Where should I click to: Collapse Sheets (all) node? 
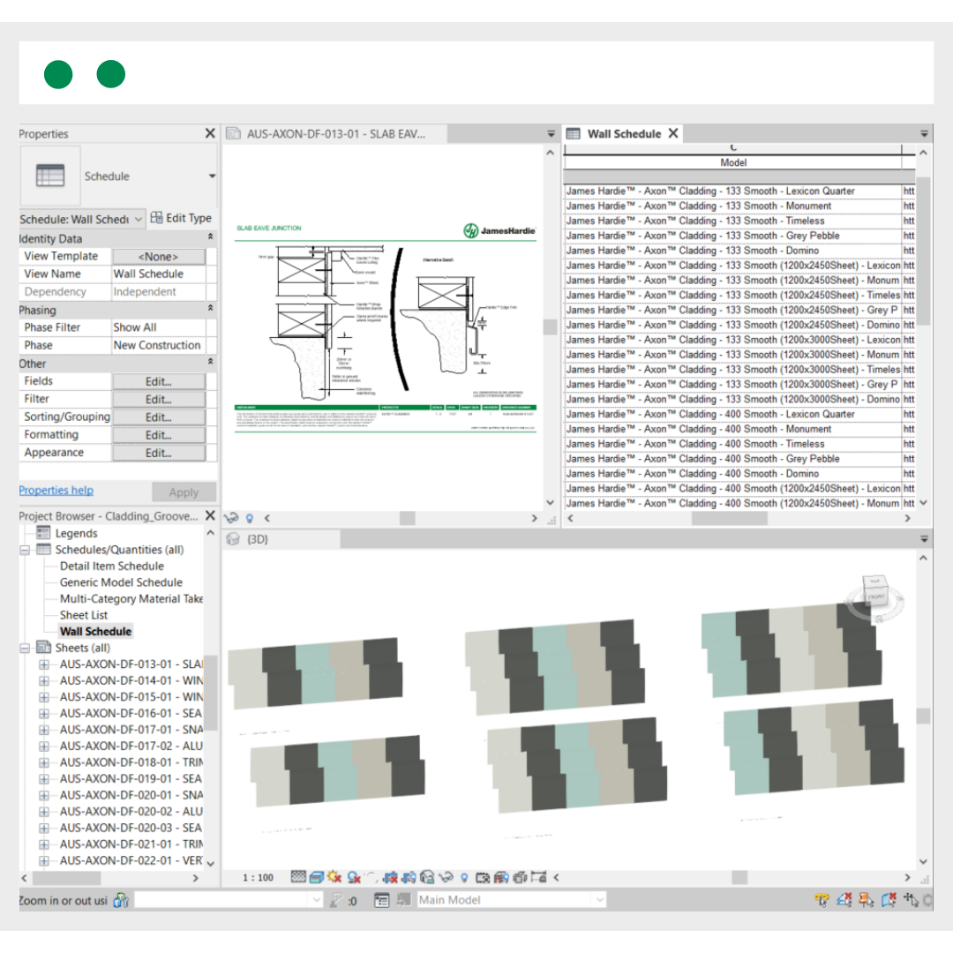[x=25, y=649]
